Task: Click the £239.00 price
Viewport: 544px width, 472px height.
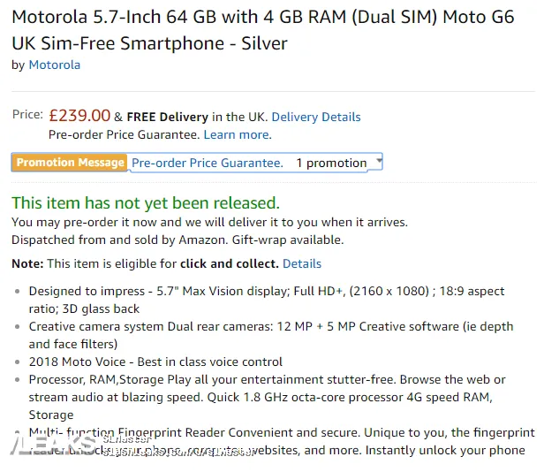Action: click(79, 116)
